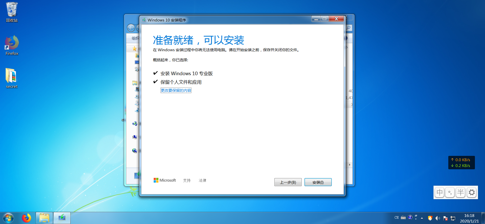485x224 pixels.
Task: Click the Explorer back arrow button
Action: (x=131, y=28)
